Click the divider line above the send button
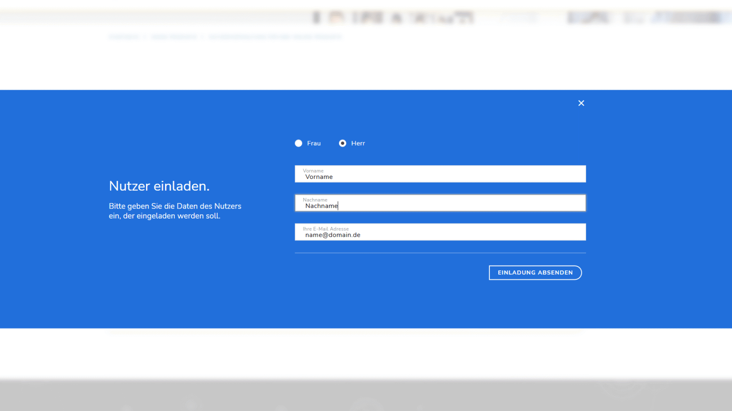The height and width of the screenshot is (411, 732). click(440, 253)
